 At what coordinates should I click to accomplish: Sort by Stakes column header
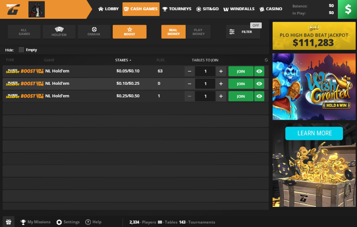(123, 60)
